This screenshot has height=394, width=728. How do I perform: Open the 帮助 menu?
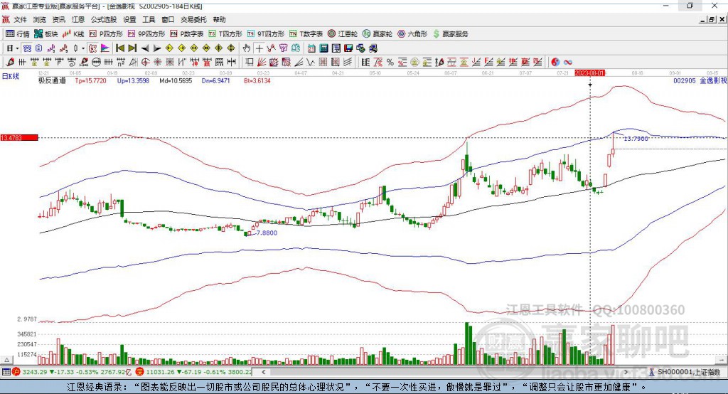tap(219, 19)
